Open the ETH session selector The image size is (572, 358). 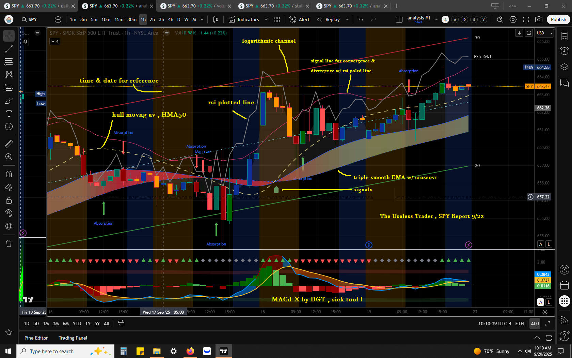[x=520, y=324]
